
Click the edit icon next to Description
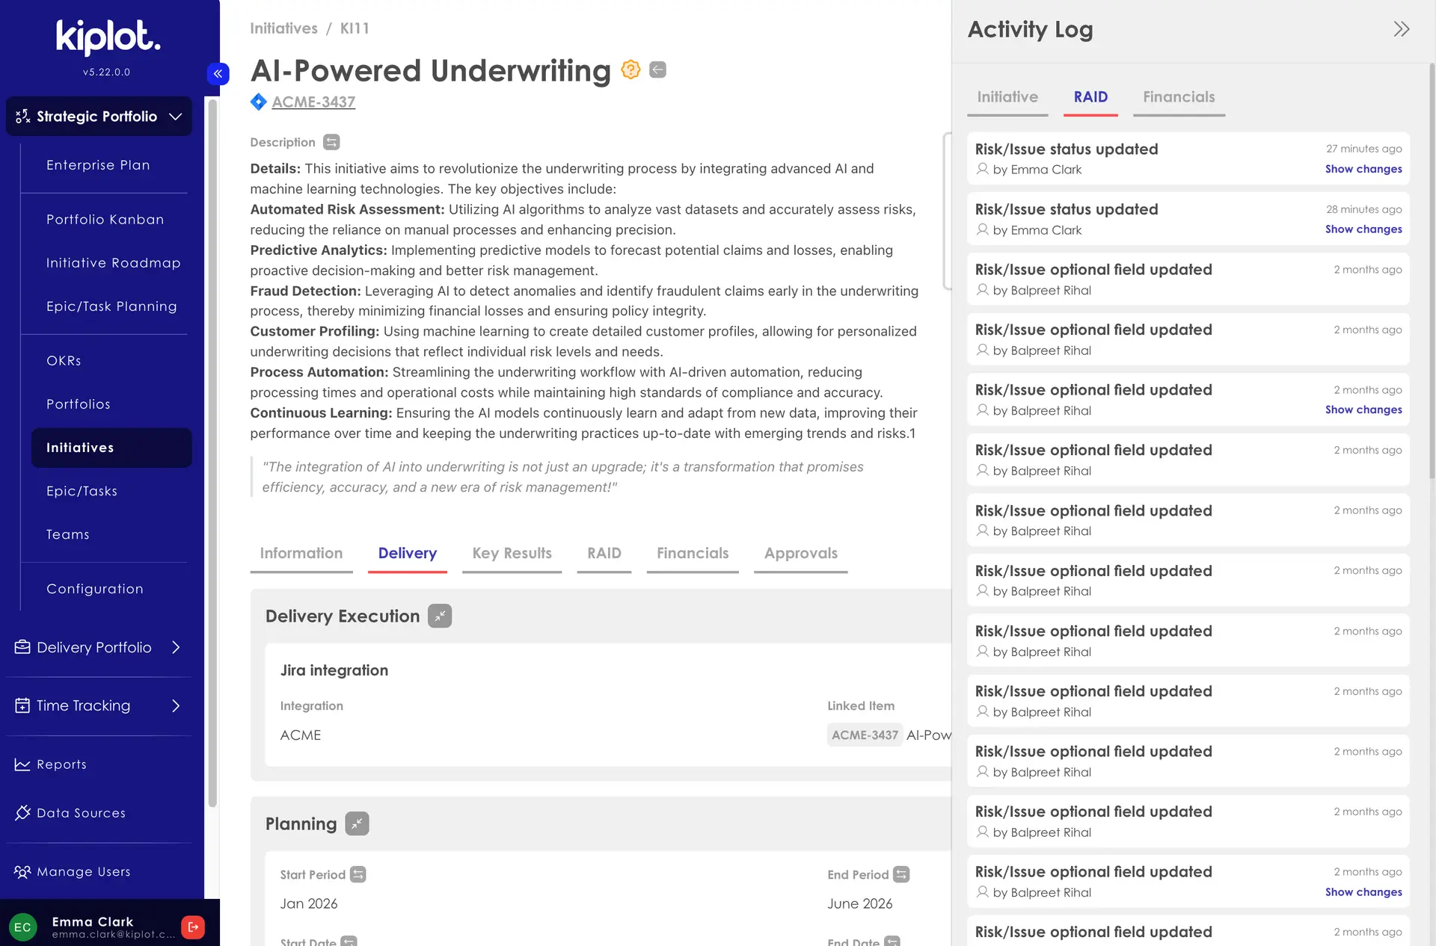pyautogui.click(x=331, y=142)
